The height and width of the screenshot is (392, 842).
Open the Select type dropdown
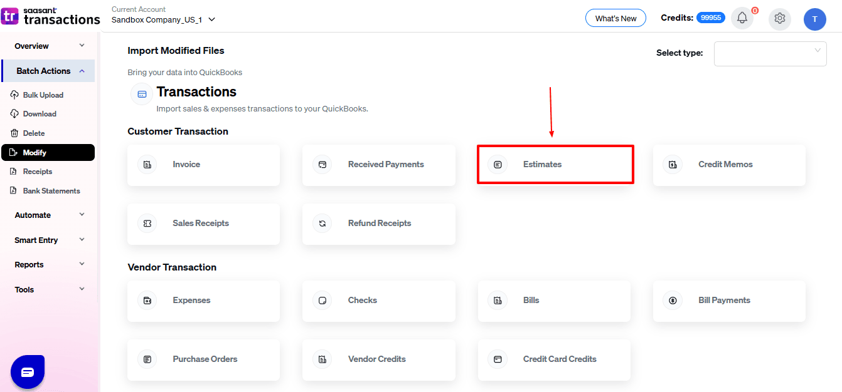click(770, 53)
